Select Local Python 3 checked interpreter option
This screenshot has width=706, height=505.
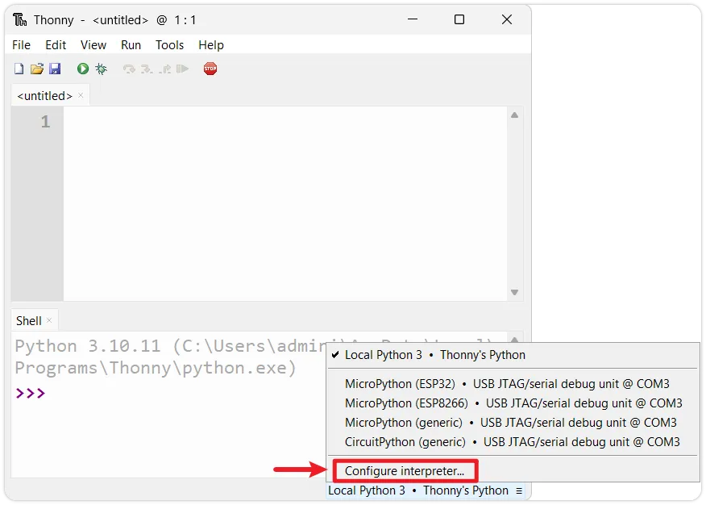pyautogui.click(x=434, y=355)
